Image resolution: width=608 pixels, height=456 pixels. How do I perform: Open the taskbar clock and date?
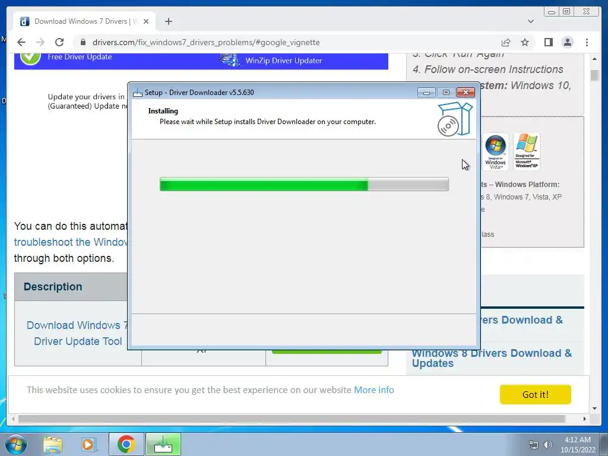(x=577, y=445)
